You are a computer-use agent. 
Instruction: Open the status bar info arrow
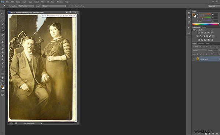(x=41, y=123)
